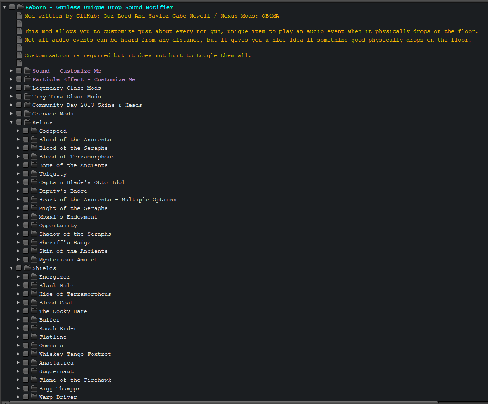Select Reborn - Gunless Unique Drop Sound Notifier title
The image size is (488, 404).
tap(99, 7)
